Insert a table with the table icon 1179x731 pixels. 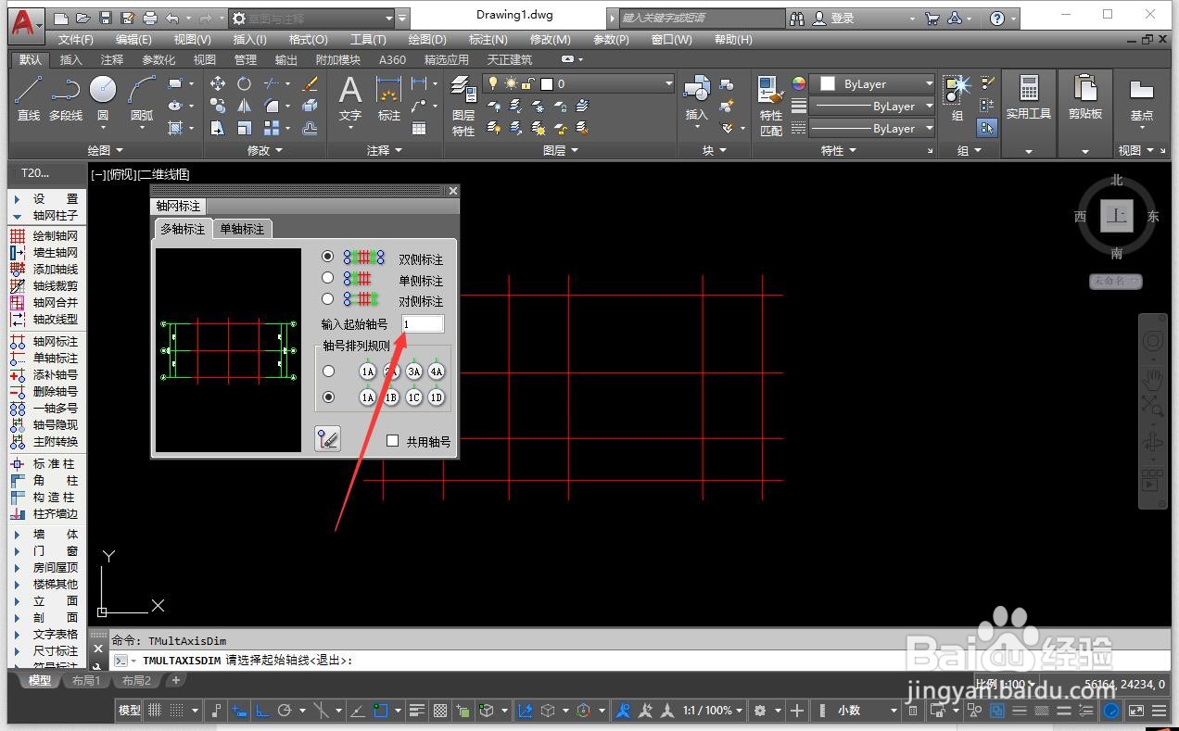(419, 128)
